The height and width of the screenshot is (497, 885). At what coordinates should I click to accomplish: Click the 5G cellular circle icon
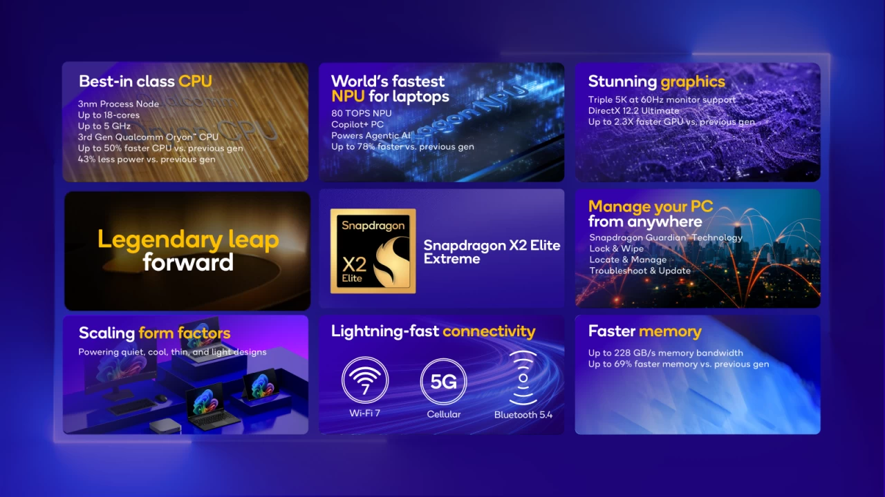[443, 381]
